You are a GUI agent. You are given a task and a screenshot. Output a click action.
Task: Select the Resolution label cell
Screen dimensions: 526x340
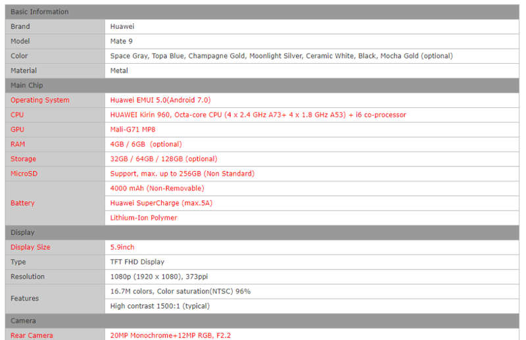click(x=55, y=277)
